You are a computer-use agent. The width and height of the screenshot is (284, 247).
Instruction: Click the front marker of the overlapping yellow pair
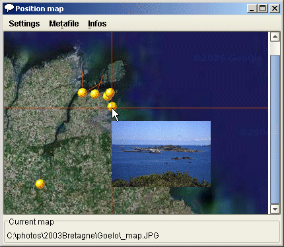(110, 92)
